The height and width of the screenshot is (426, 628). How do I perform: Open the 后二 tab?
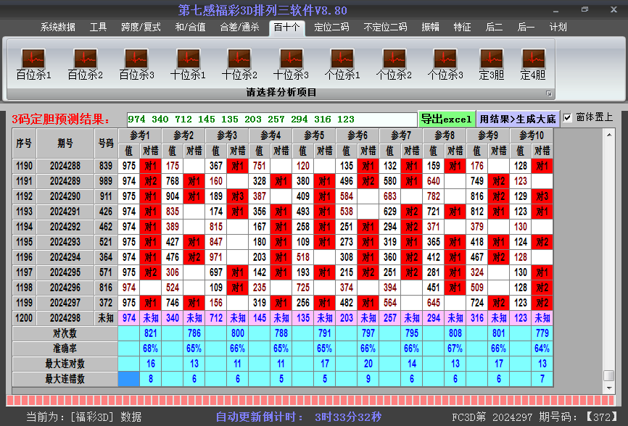point(494,28)
